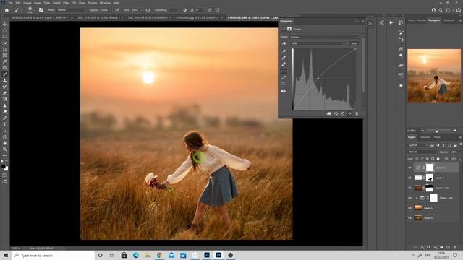Open Microsoft Edge from the taskbar

pyautogui.click(x=136, y=255)
